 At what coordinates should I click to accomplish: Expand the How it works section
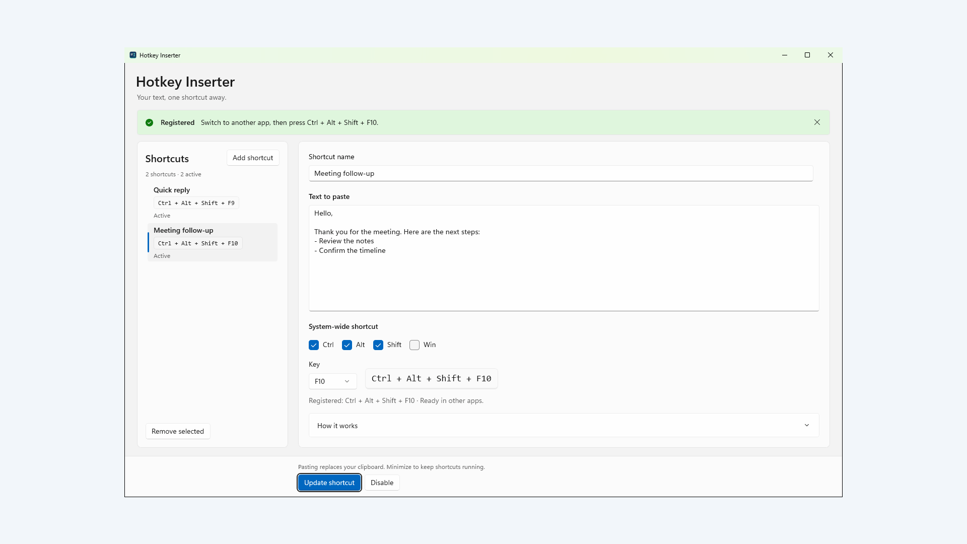(564, 426)
